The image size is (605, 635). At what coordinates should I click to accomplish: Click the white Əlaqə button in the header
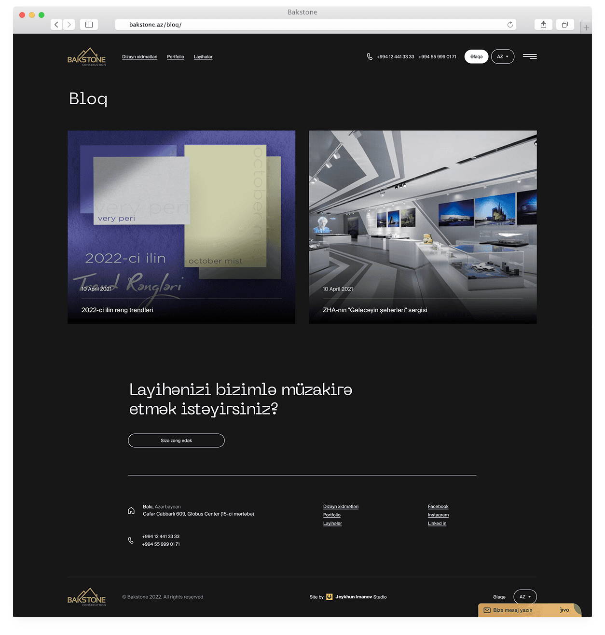(476, 56)
